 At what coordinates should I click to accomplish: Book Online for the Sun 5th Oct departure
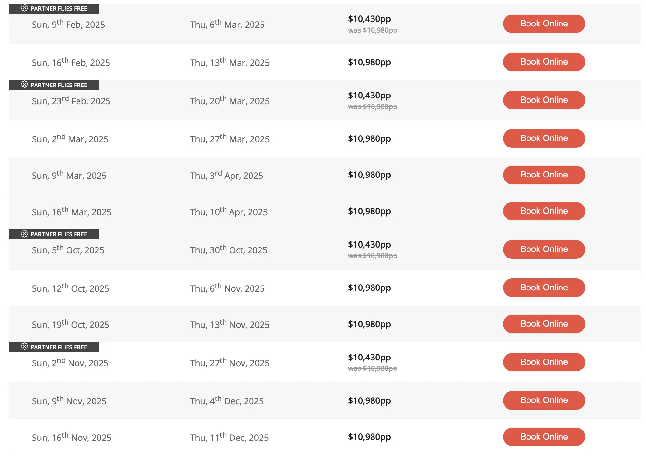544,249
